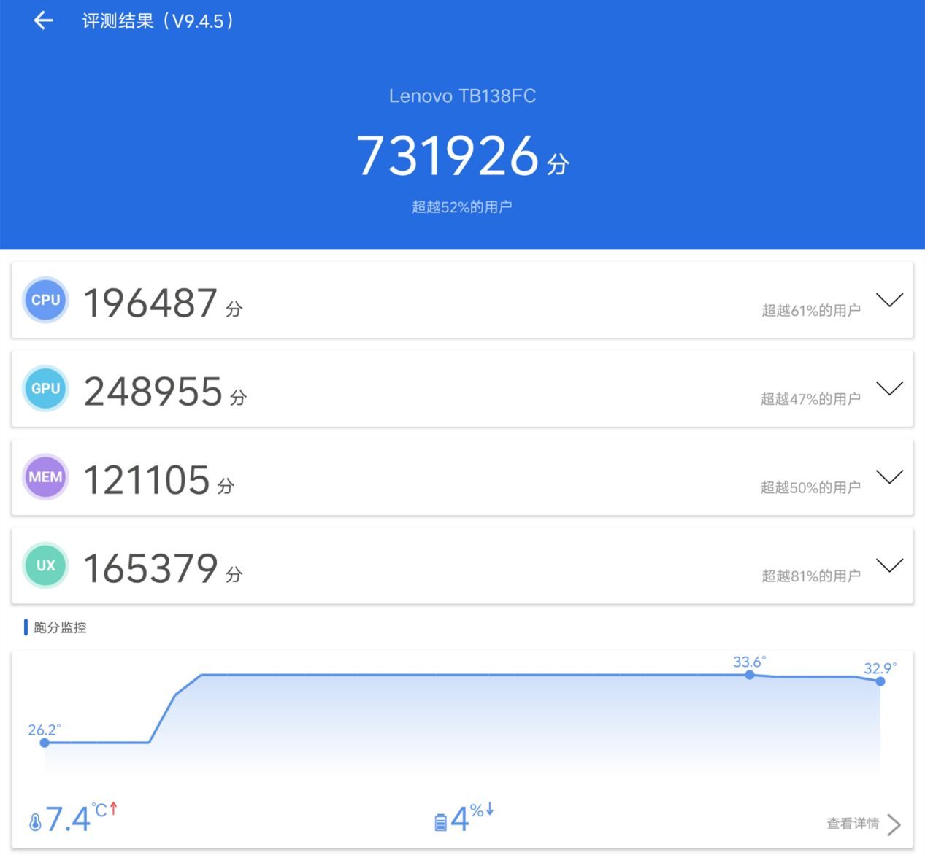The height and width of the screenshot is (855, 925).
Task: Go back using the arrow icon
Action: click(x=44, y=20)
